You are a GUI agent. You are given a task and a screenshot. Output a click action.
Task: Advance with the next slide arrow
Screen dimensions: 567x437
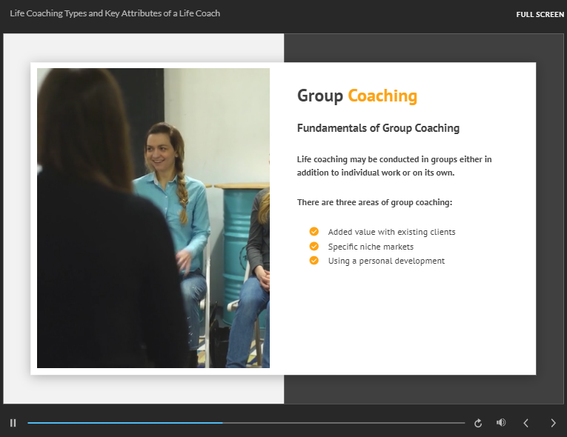tap(553, 423)
